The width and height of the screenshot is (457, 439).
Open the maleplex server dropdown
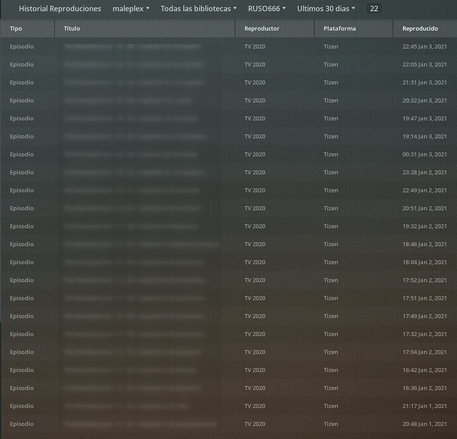click(131, 9)
